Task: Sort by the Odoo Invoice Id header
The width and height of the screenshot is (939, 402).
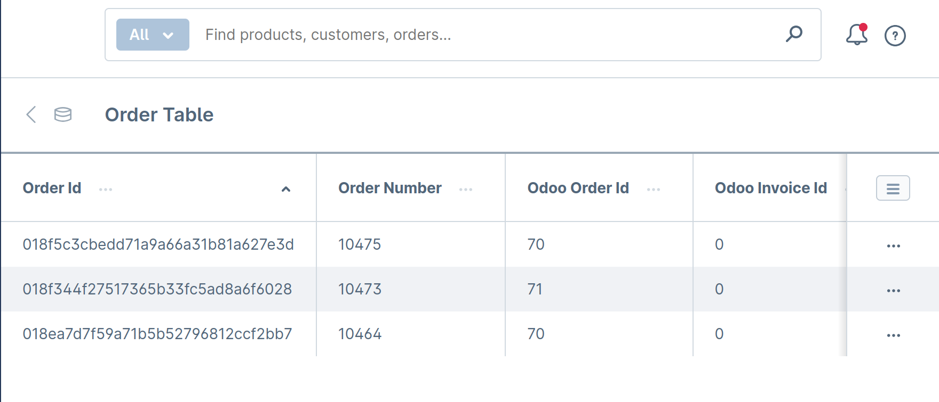Action: coord(770,188)
